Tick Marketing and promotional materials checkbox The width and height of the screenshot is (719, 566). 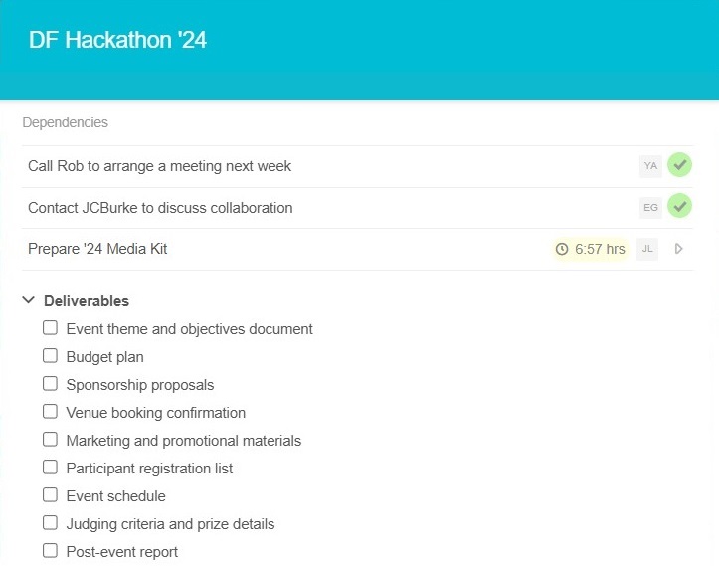pyautogui.click(x=50, y=440)
